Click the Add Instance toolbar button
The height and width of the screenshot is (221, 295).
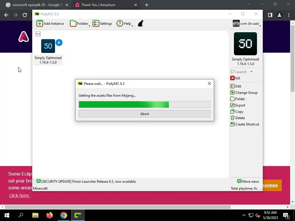coord(50,24)
